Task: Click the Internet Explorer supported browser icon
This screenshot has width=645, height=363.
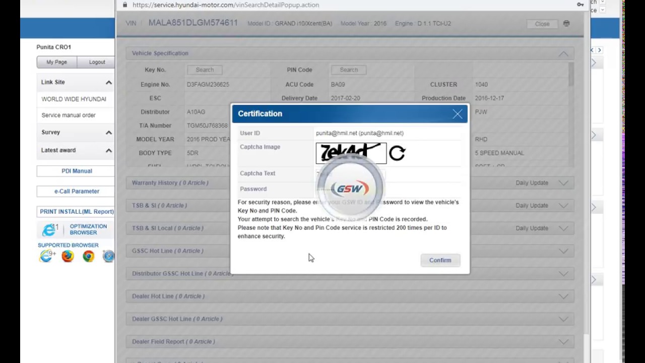Action: (47, 256)
